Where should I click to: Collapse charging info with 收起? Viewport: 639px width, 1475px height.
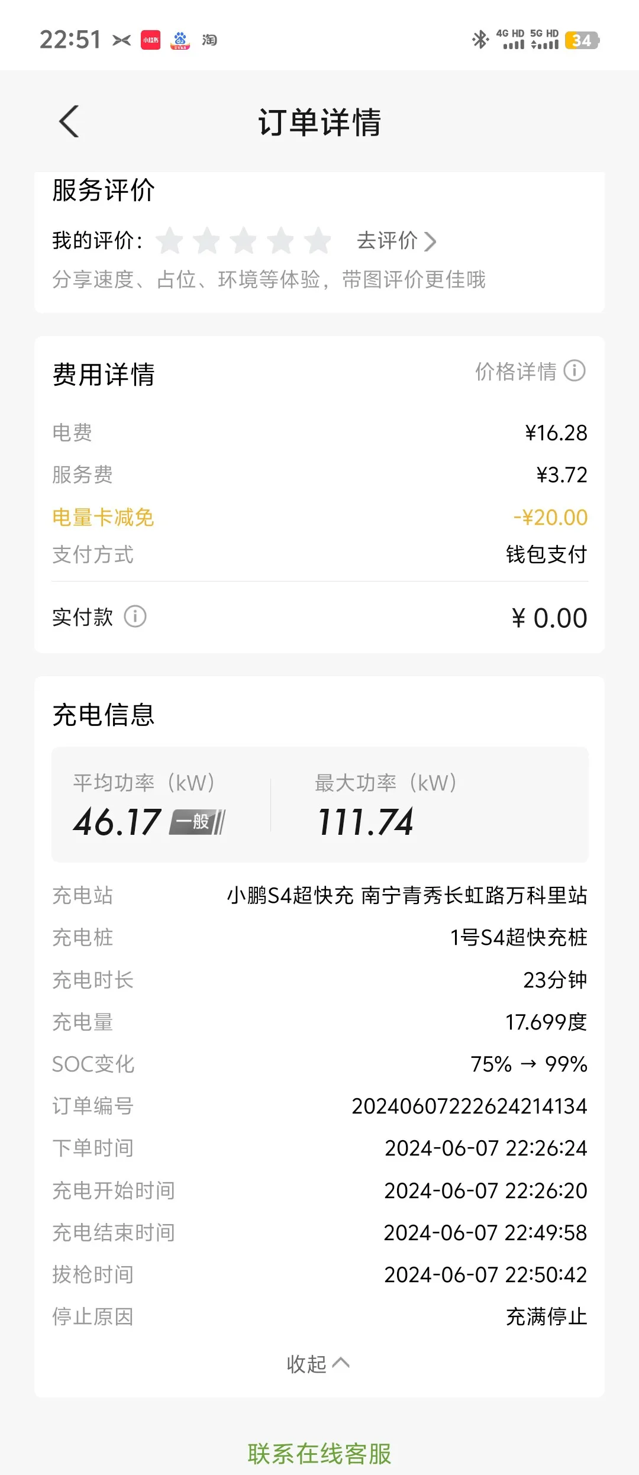click(x=318, y=1364)
